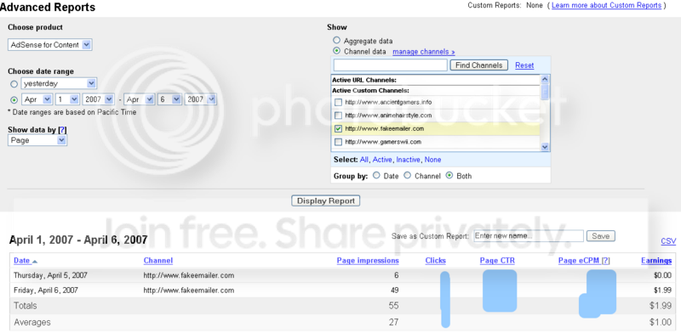Open the start year 2007 dropdown
681x333 pixels.
click(99, 99)
